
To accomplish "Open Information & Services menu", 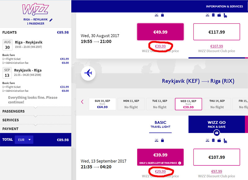I will tap(224, 6).
